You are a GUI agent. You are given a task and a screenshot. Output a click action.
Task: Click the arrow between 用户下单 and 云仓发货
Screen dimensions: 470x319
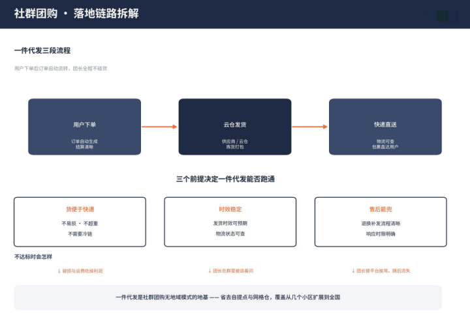(x=159, y=127)
